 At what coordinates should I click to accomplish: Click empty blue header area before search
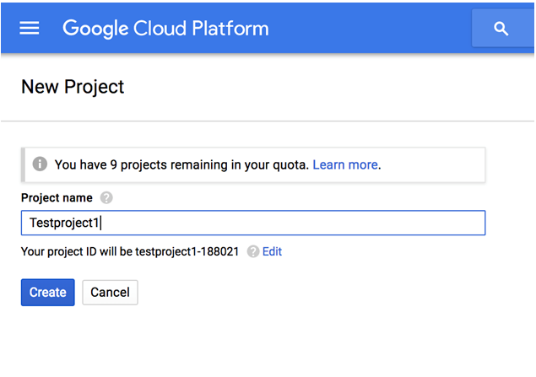point(371,28)
